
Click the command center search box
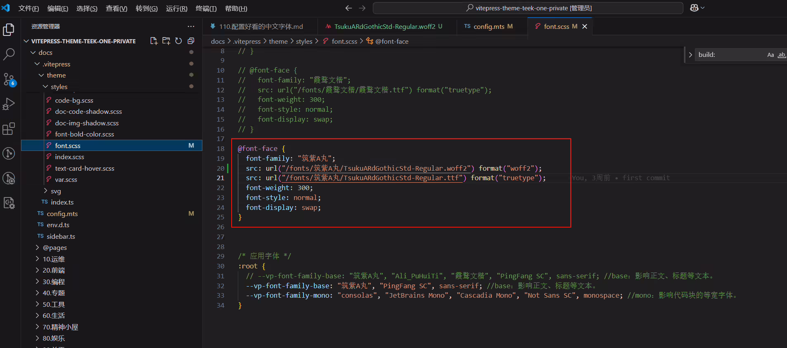(x=528, y=8)
